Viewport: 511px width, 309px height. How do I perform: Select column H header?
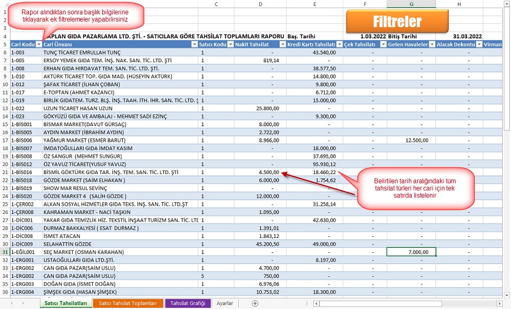(x=459, y=4)
